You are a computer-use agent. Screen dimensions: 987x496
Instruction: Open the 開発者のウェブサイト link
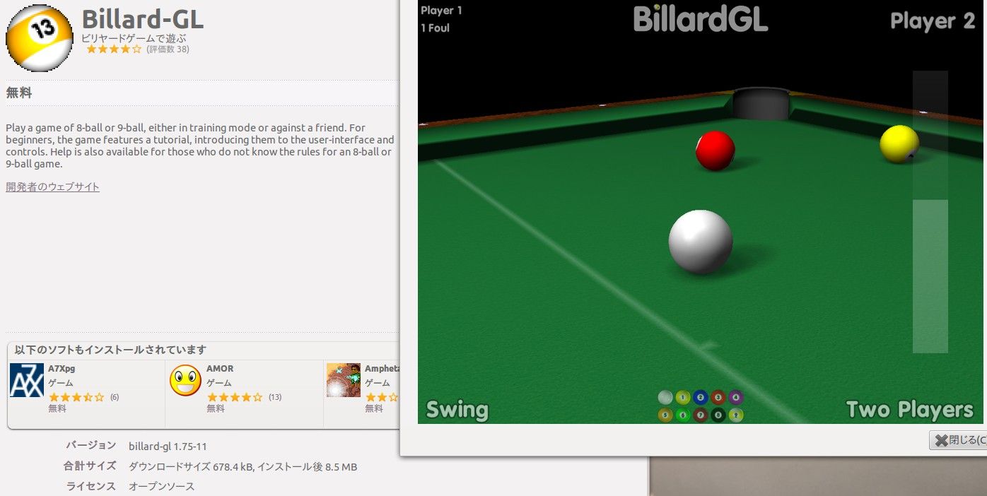[53, 187]
